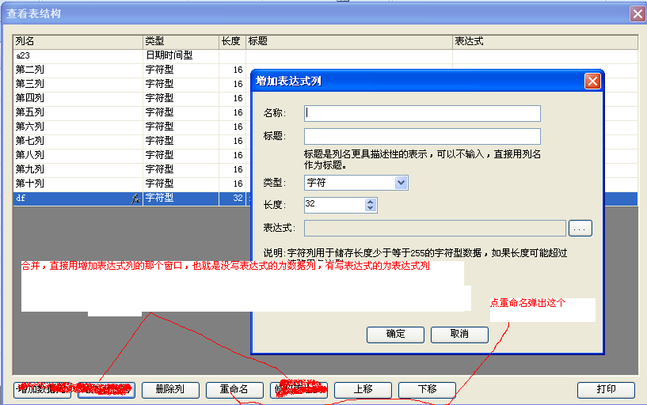
Task: Click the 确定 button
Action: pyautogui.click(x=395, y=334)
